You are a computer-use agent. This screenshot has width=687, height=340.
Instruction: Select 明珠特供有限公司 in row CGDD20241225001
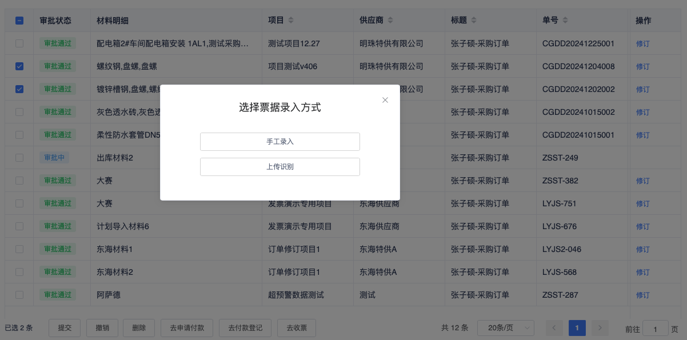coord(392,43)
